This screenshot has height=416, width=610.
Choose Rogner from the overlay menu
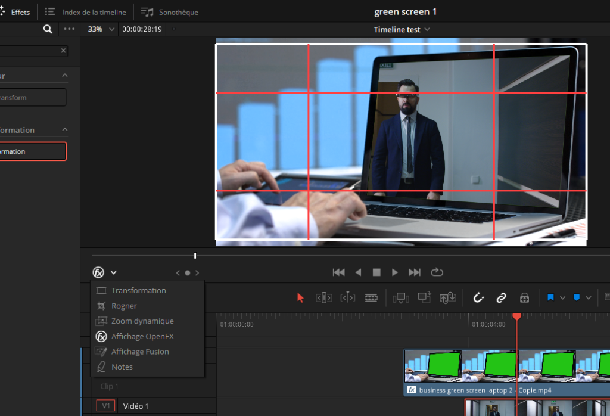coord(124,306)
